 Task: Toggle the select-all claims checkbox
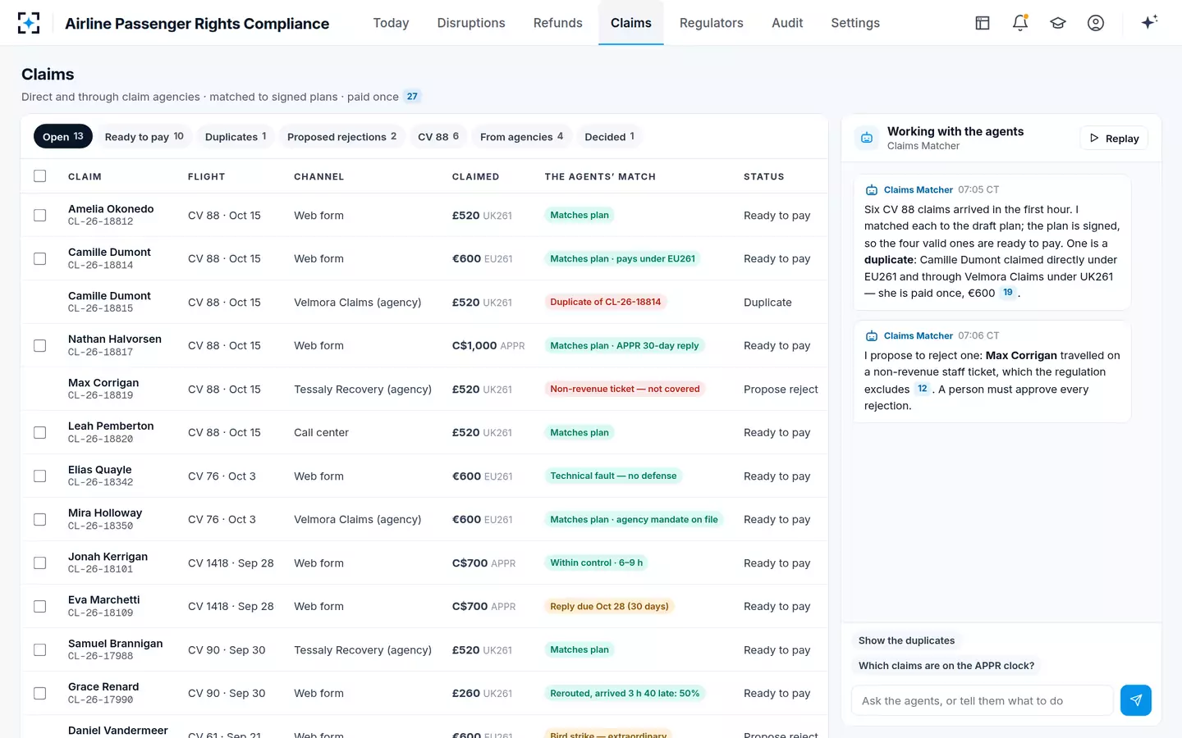[40, 176]
